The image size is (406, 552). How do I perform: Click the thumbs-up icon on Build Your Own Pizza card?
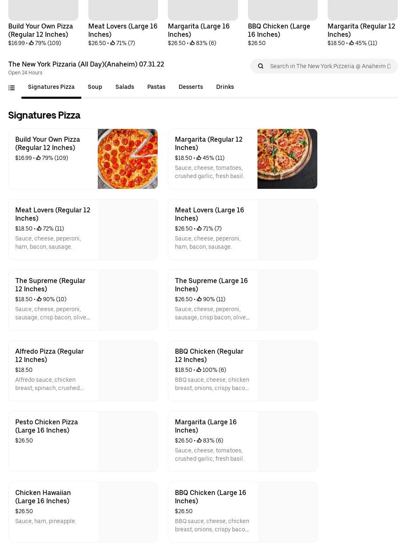click(38, 158)
